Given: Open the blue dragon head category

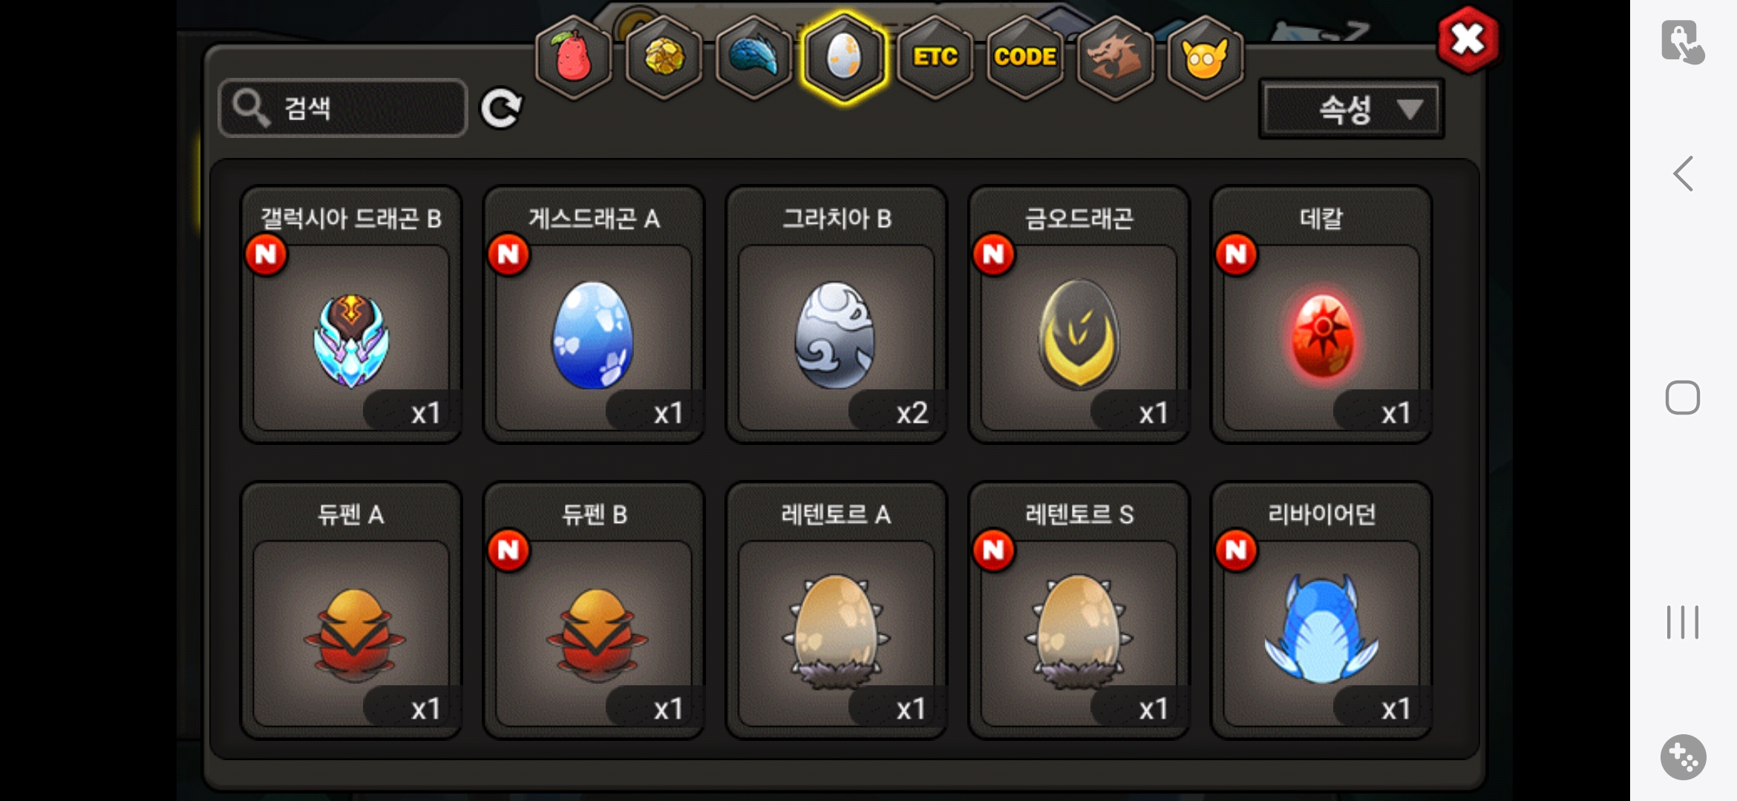Looking at the screenshot, I should 753,58.
